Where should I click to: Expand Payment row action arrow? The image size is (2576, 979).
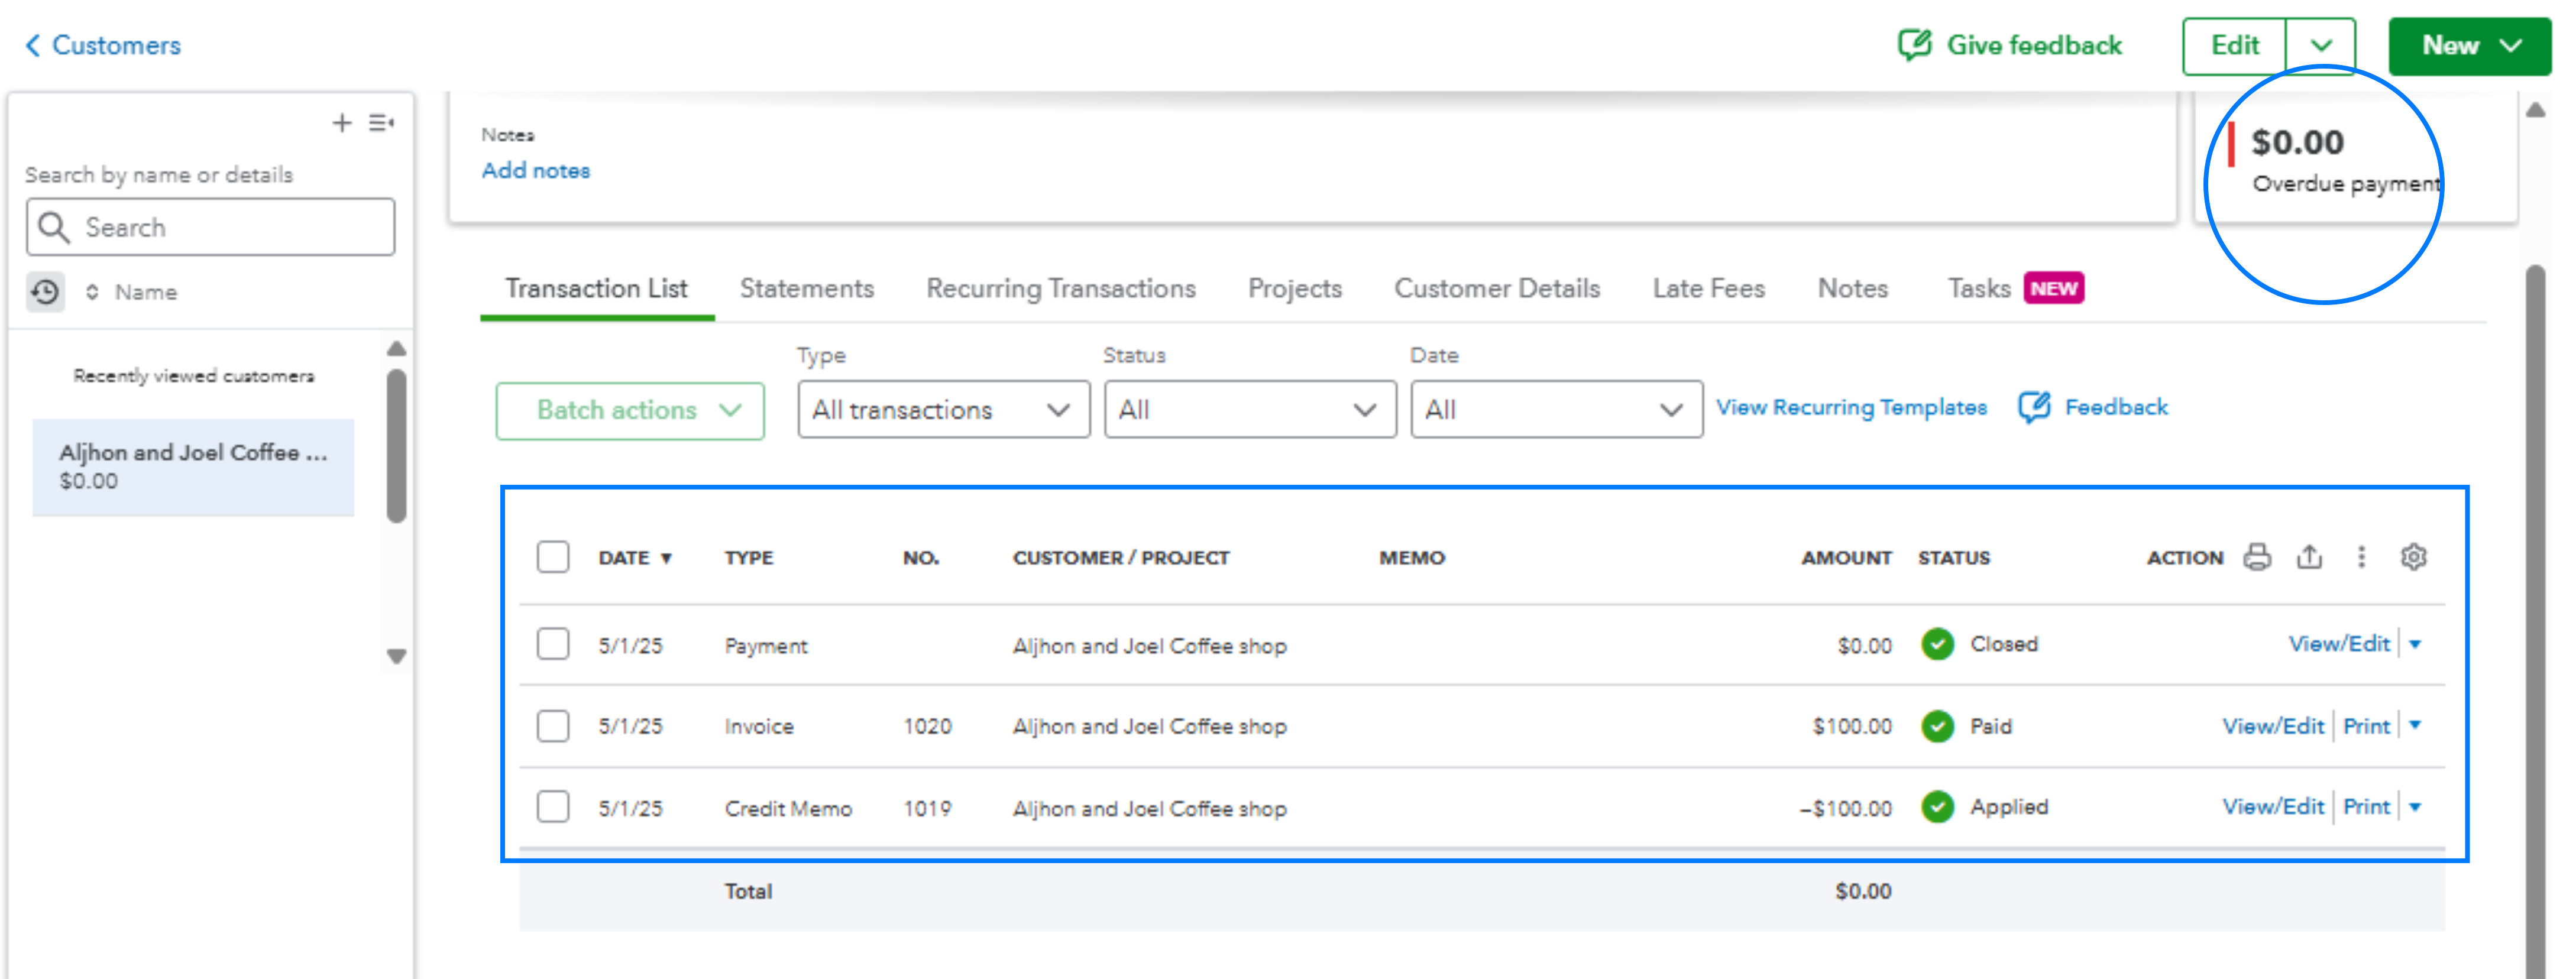coord(2415,644)
